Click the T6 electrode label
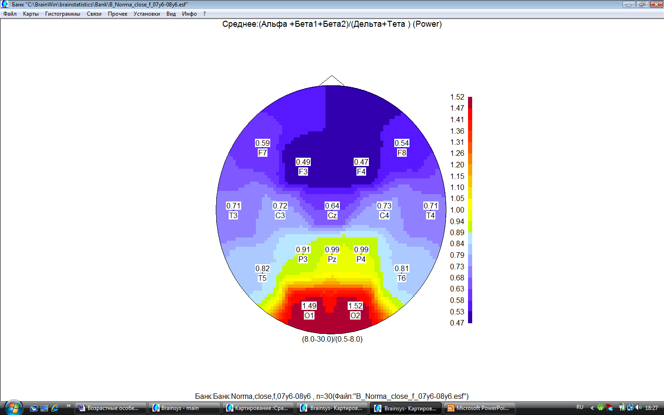The image size is (664, 415). (402, 278)
